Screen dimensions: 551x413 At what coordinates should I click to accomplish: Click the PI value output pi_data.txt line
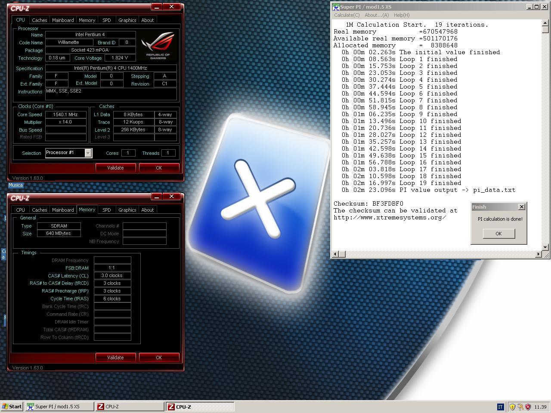428,190
